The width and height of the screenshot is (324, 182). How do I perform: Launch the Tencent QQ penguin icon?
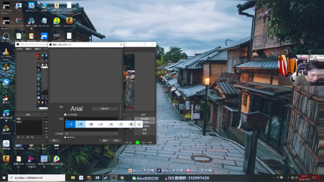tap(6, 99)
